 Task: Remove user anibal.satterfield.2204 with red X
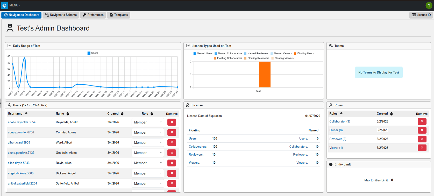pos(172,183)
